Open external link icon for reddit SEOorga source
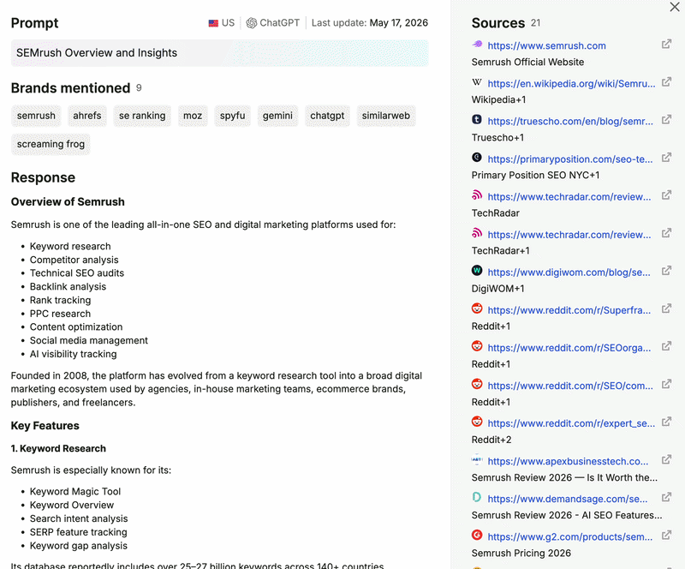This screenshot has width=685, height=569. coord(666,346)
